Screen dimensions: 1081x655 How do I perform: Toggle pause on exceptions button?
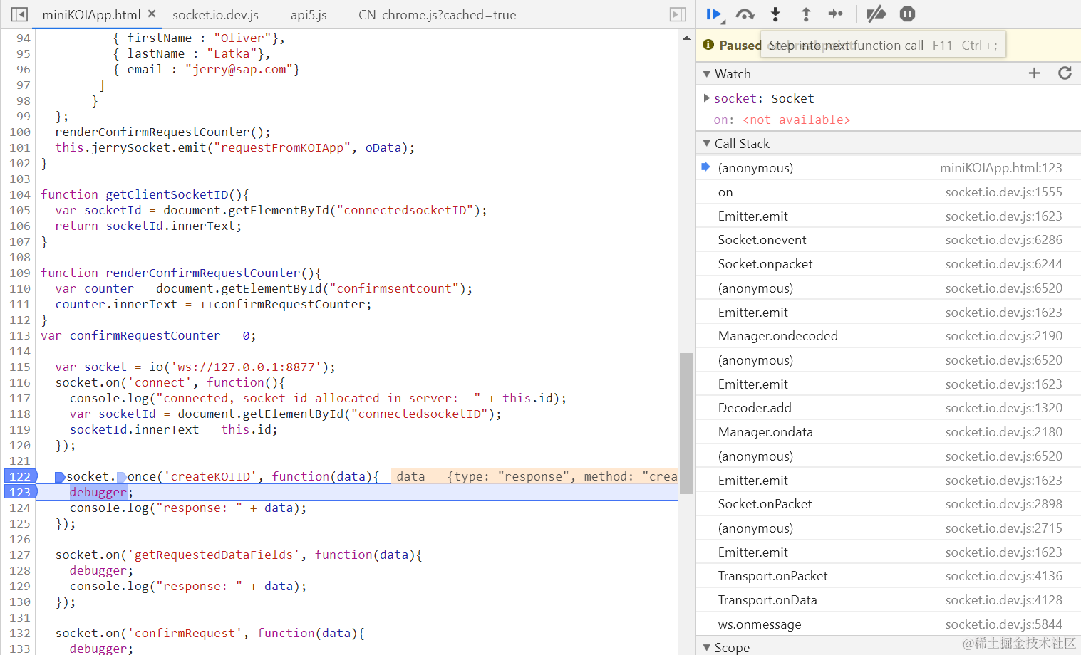coord(907,14)
